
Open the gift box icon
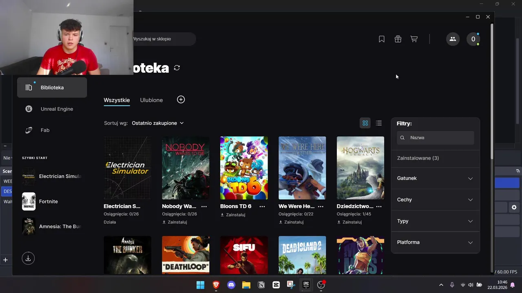tap(398, 39)
